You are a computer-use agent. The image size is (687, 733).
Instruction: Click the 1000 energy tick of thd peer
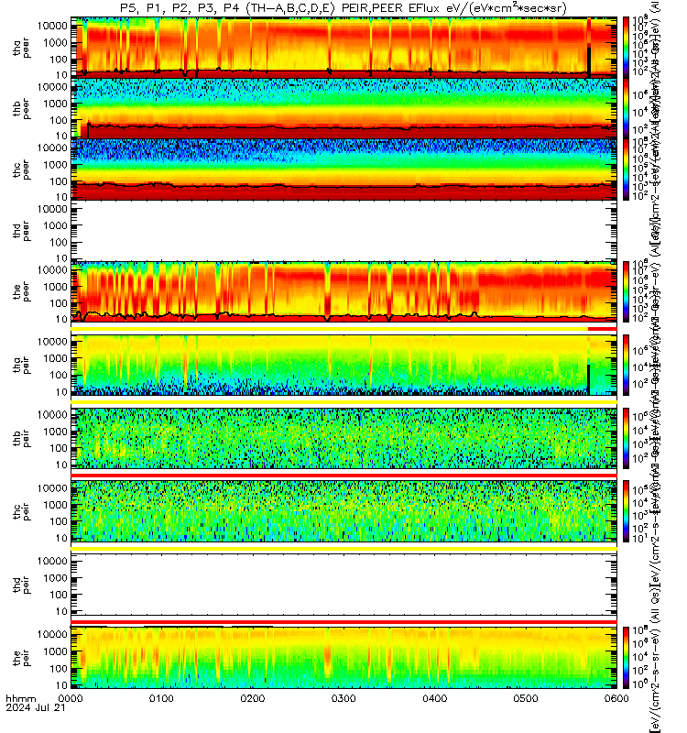[x=56, y=225]
